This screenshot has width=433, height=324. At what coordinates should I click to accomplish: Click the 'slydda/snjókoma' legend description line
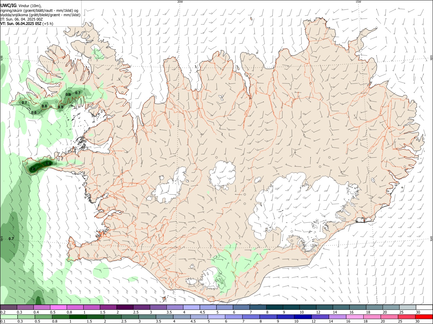[40, 15]
